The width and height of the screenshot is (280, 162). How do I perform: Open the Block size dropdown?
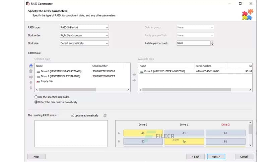(x=84, y=43)
